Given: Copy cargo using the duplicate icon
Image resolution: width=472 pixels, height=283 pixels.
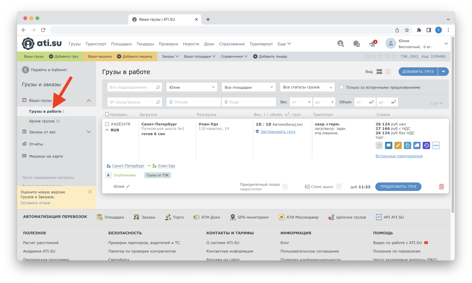Looking at the screenshot, I should click(407, 145).
